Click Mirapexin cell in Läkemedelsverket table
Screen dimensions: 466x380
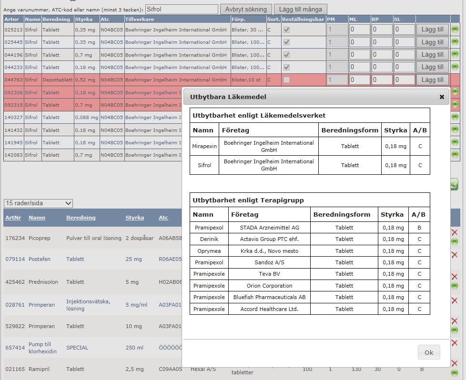click(x=204, y=146)
